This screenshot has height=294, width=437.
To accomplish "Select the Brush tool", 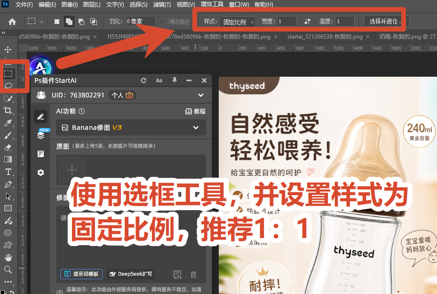I will click(8, 135).
